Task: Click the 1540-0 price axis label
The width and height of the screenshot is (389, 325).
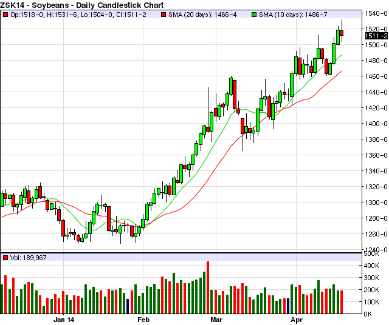Action: [376, 13]
